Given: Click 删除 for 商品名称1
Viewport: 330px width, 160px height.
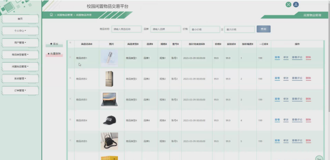Looking at the screenshot, I should pyautogui.click(x=308, y=58).
